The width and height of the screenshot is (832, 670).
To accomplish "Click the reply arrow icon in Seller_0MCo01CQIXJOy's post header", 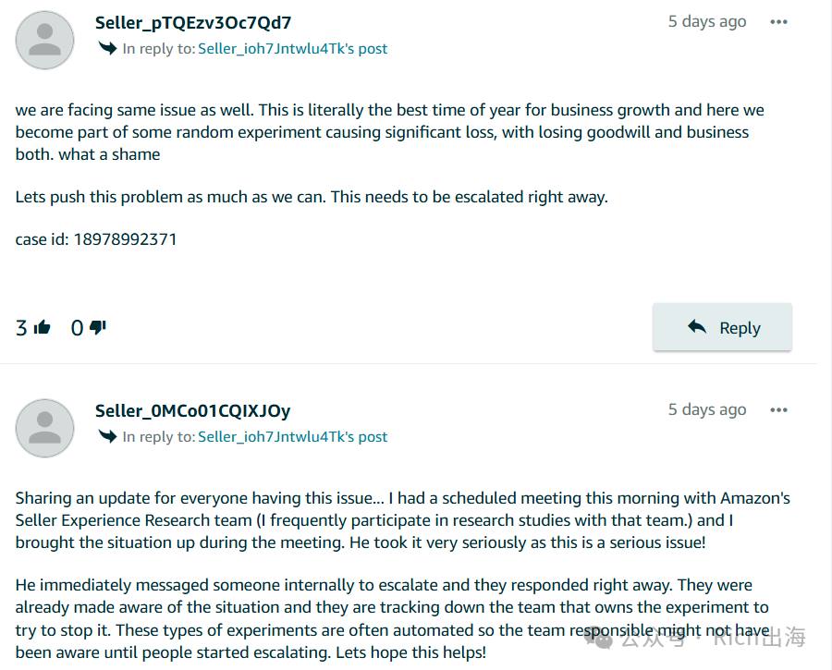I will 108,436.
